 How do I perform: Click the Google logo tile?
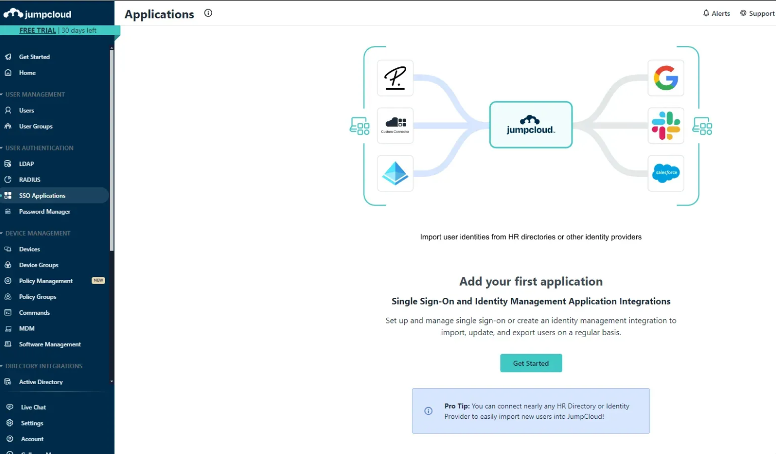(666, 78)
